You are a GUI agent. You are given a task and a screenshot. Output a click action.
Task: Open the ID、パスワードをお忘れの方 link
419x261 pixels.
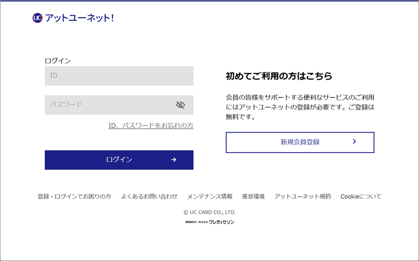click(151, 125)
